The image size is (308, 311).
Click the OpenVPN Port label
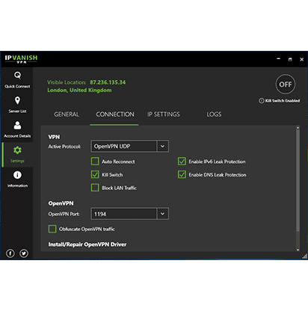point(64,214)
